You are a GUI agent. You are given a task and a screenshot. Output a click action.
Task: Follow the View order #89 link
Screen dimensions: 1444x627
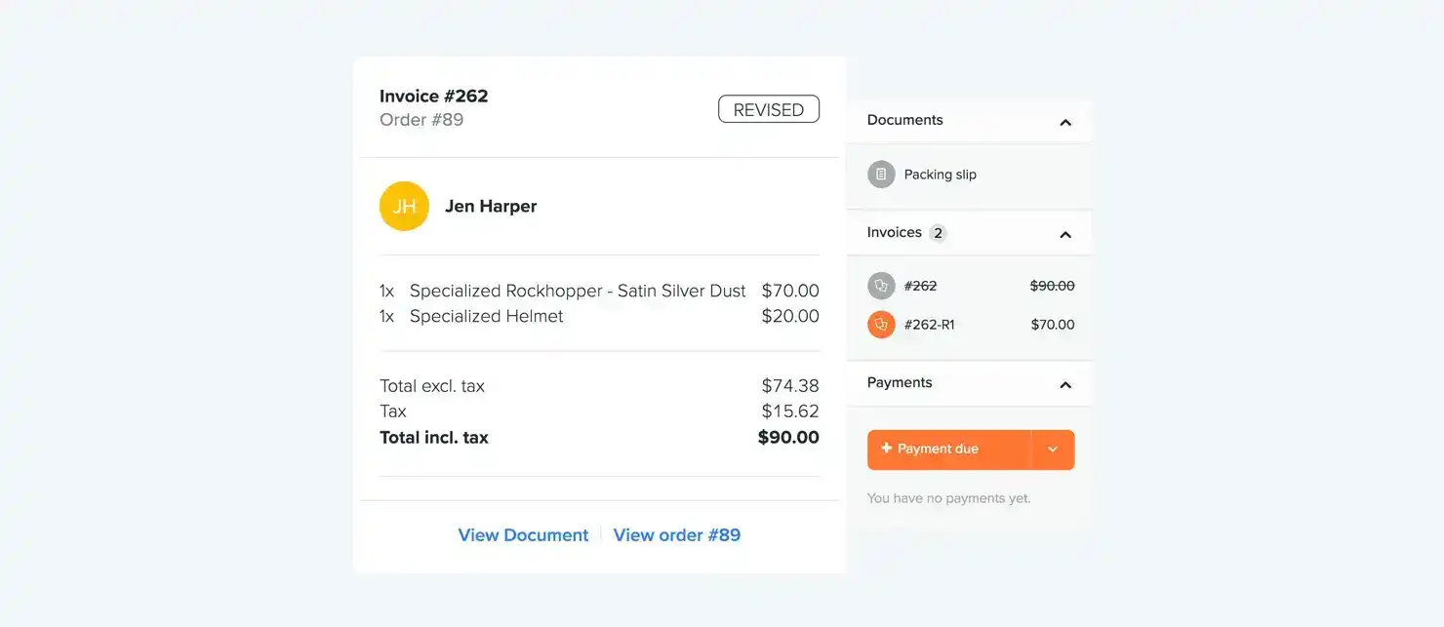(676, 534)
